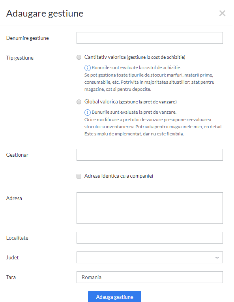Click the Denumire gestiune label
The image size is (234, 302).
[28, 38]
